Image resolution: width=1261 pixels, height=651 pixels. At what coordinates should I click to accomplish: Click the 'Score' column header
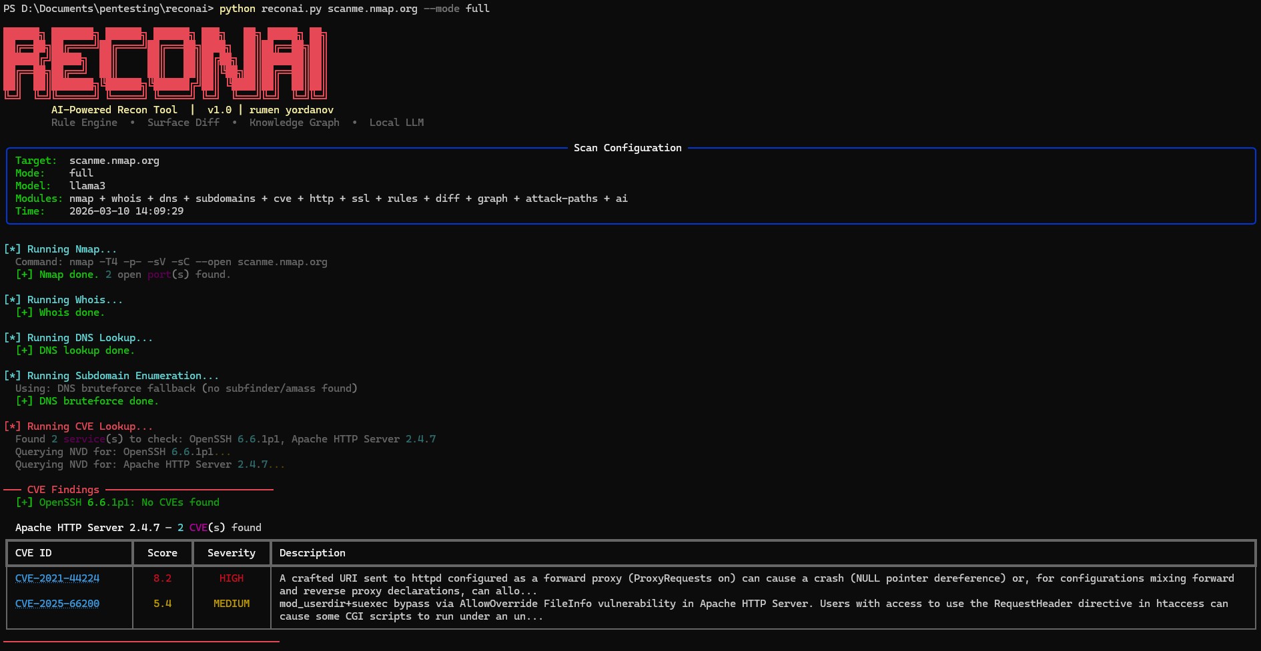click(162, 553)
